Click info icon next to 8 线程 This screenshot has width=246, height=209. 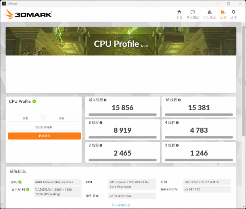pos(101,123)
